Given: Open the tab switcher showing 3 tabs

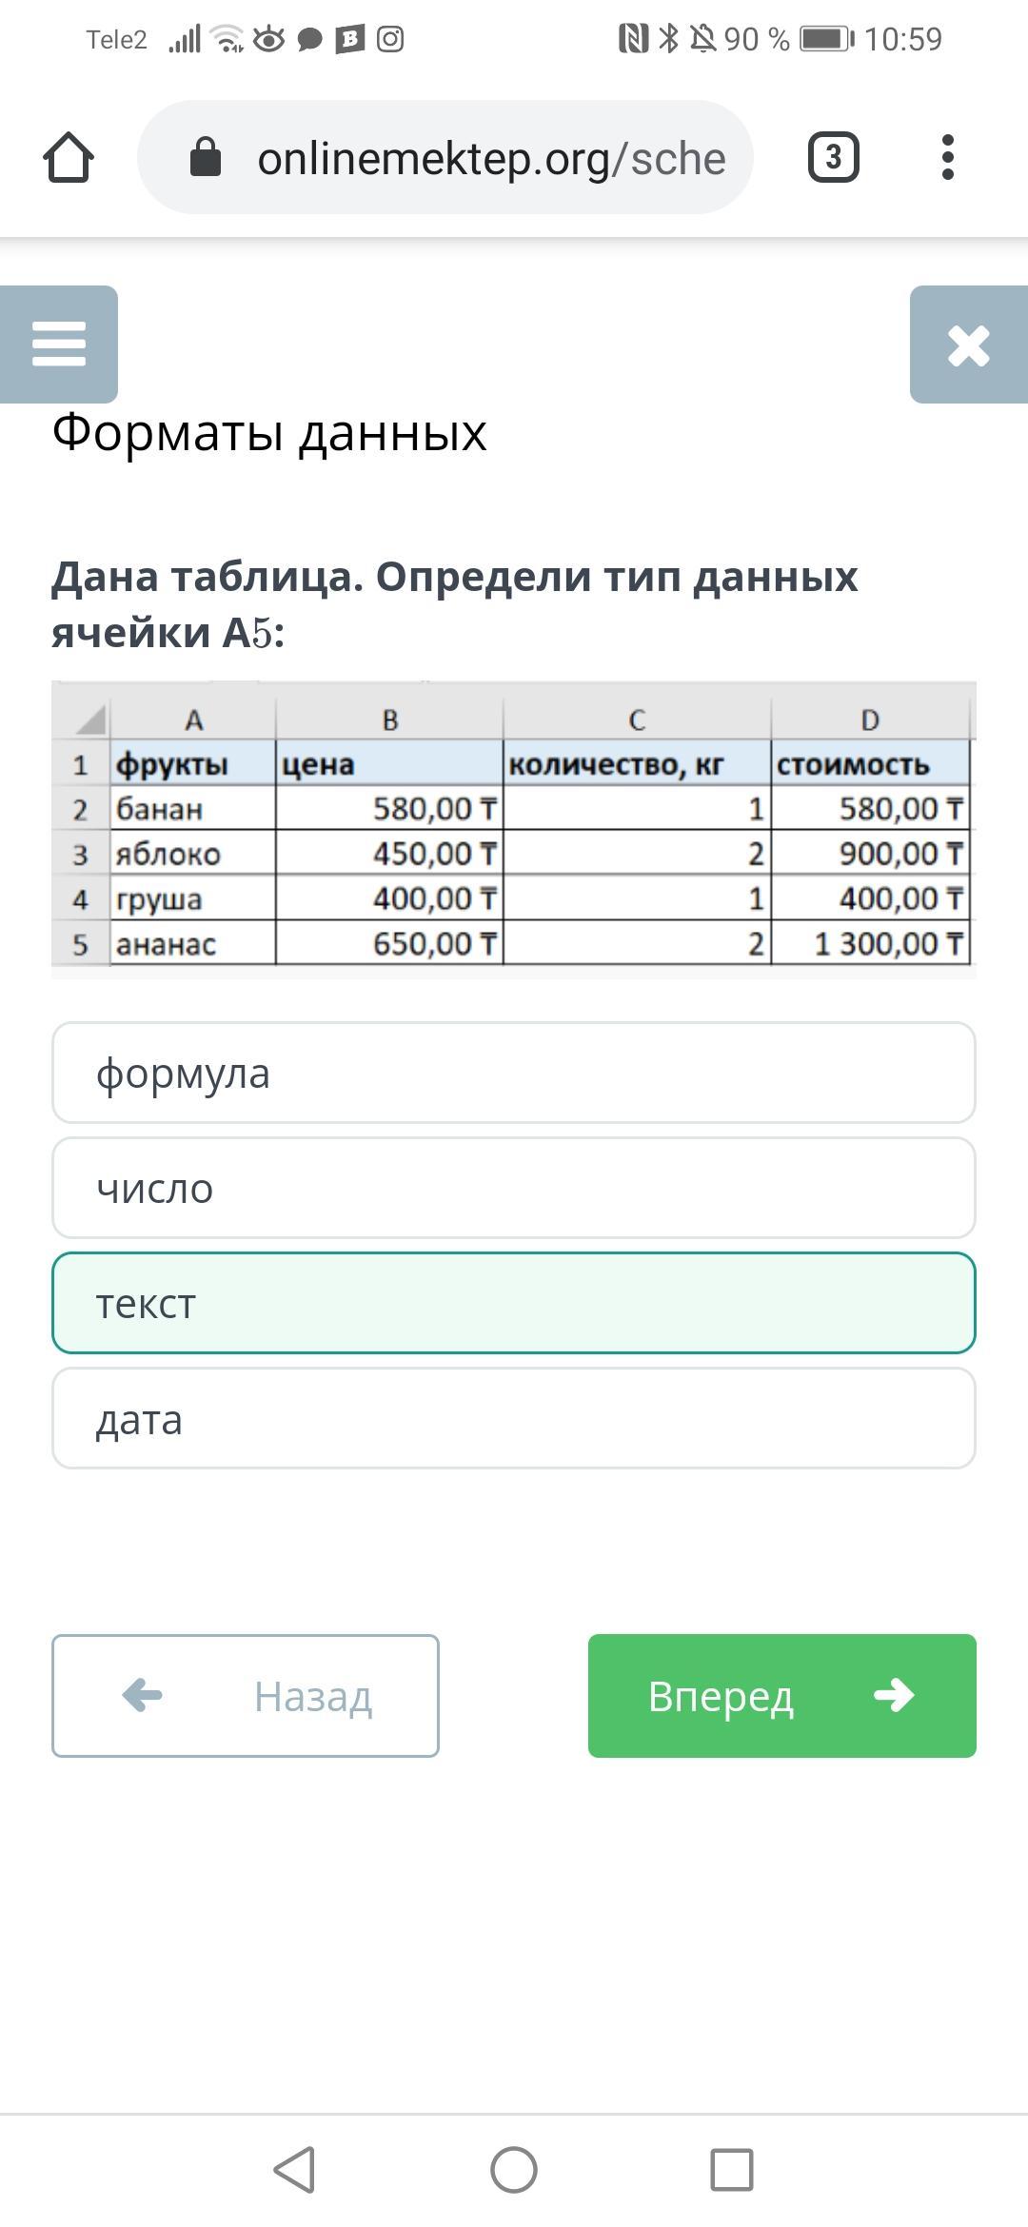Looking at the screenshot, I should coord(833,157).
